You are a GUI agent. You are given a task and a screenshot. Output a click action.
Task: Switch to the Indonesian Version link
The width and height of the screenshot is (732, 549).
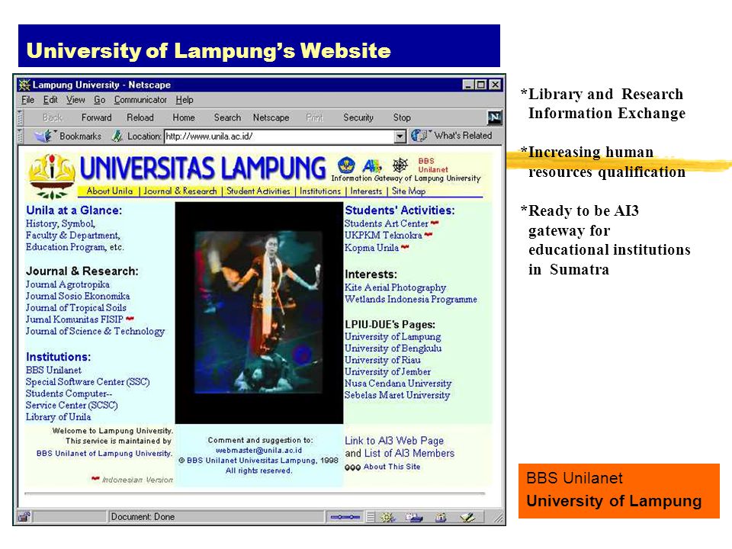[137, 480]
